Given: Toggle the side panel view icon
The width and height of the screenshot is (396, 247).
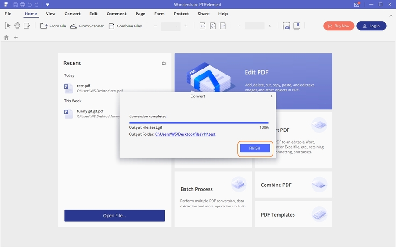Looking at the screenshot, I should pos(296,26).
